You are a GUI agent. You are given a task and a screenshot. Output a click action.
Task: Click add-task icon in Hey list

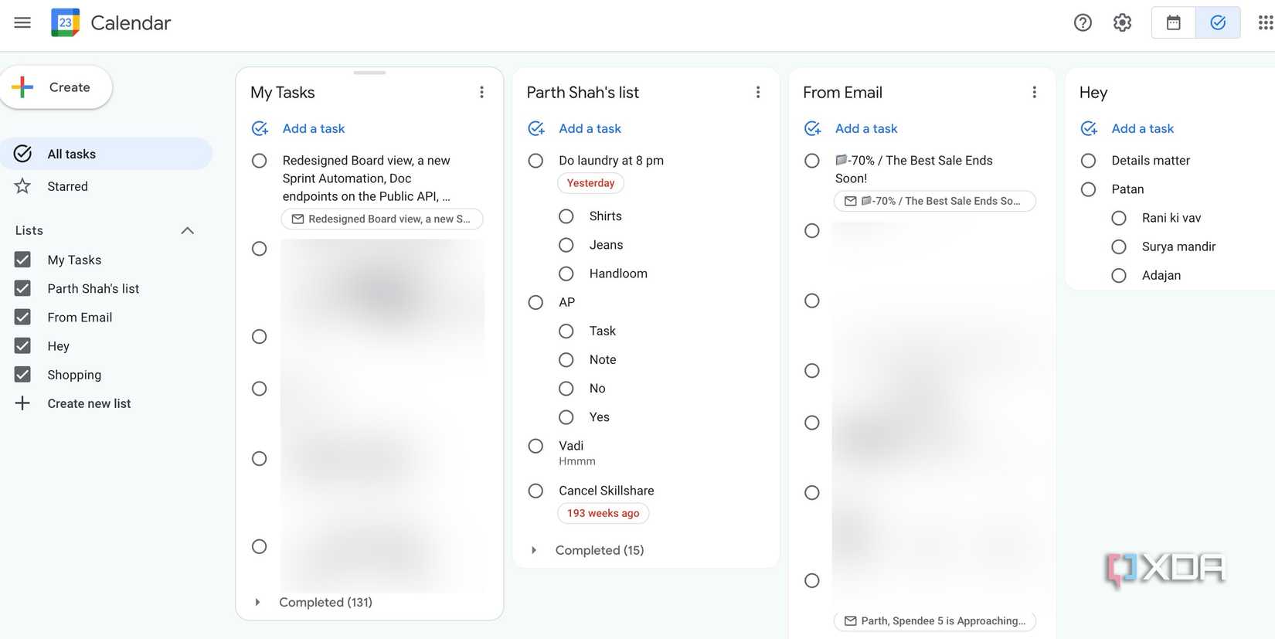coord(1089,128)
